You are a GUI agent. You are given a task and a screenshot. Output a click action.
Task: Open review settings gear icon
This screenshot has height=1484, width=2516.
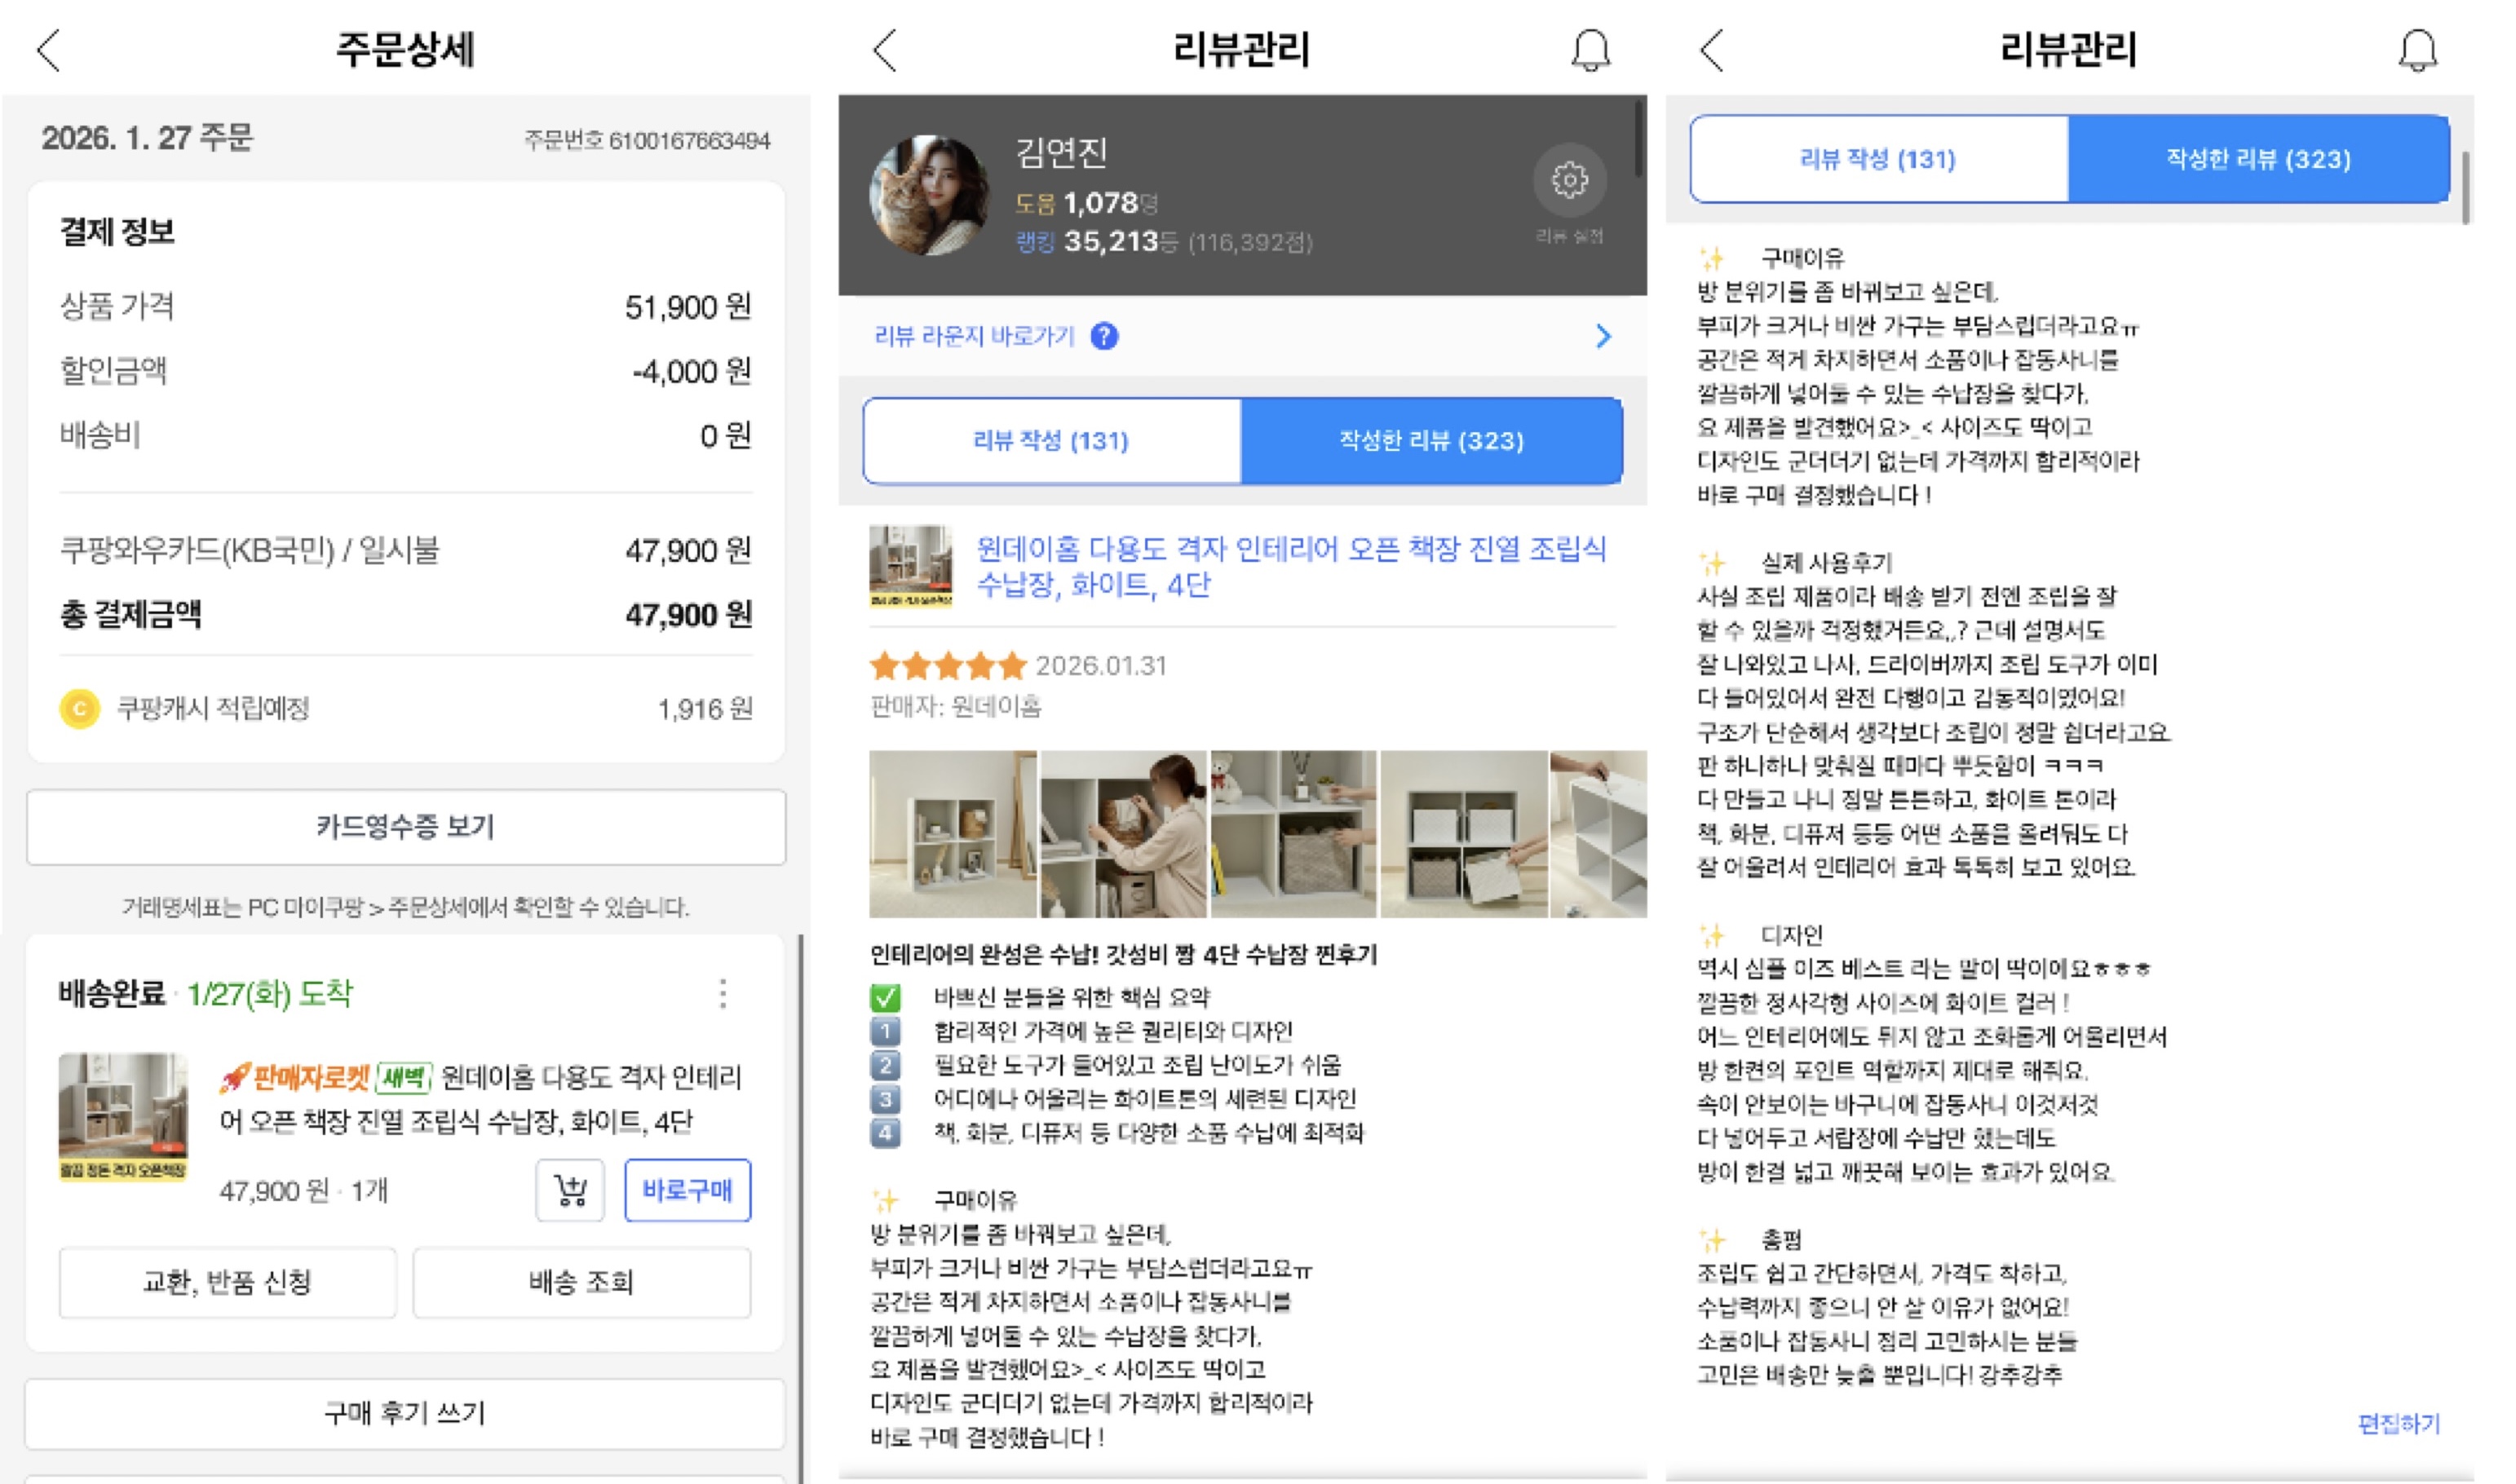(x=1569, y=180)
